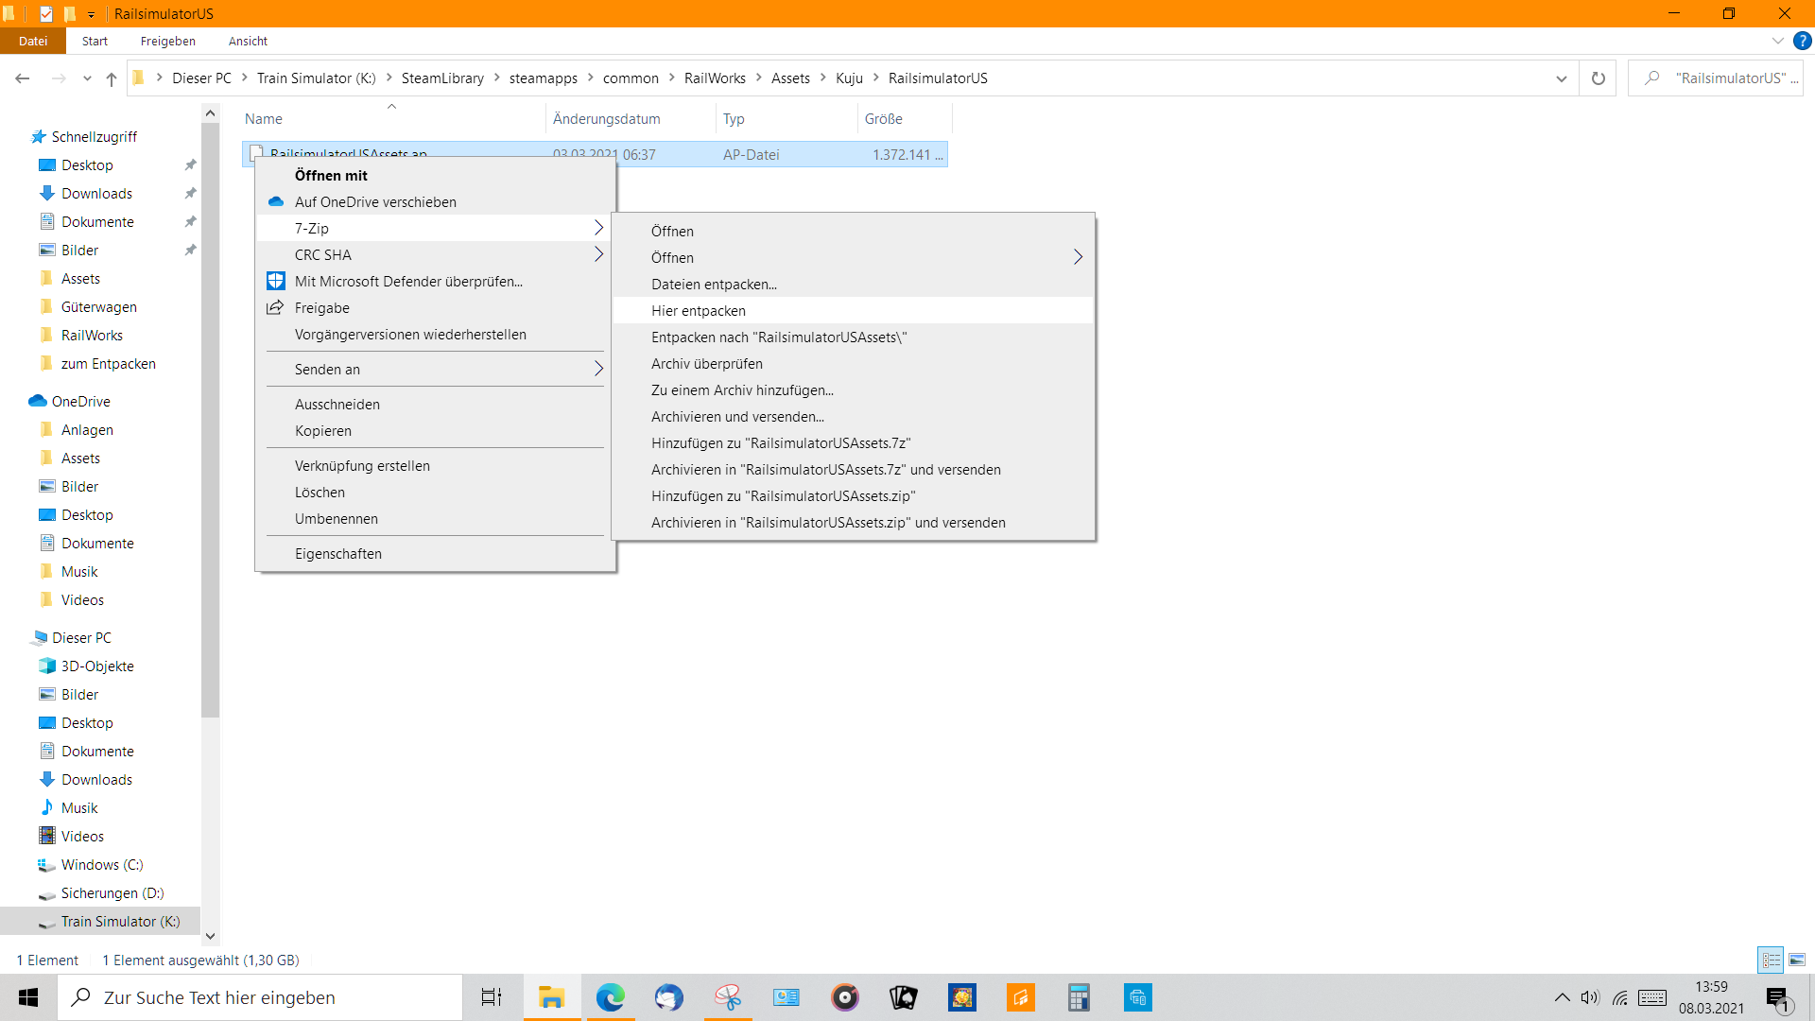
Task: Open the Calculator icon on the taskbar
Action: 1079,997
